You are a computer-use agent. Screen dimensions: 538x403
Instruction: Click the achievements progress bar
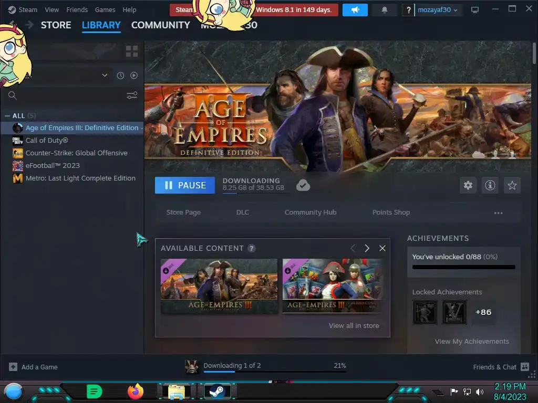click(463, 267)
